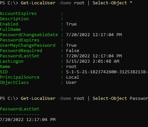Click the -Name parameter in first command
Screen dimensions: 148x127
tap(65, 3)
